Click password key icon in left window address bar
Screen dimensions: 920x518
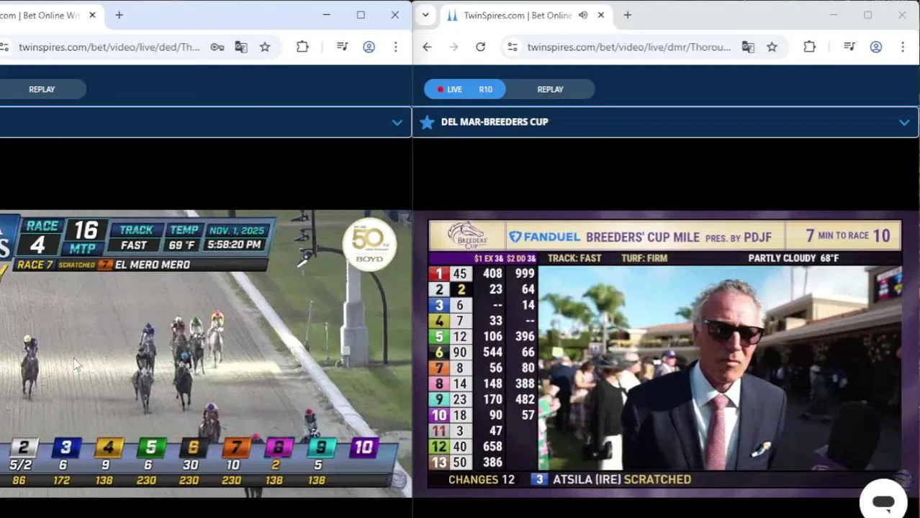(x=217, y=47)
